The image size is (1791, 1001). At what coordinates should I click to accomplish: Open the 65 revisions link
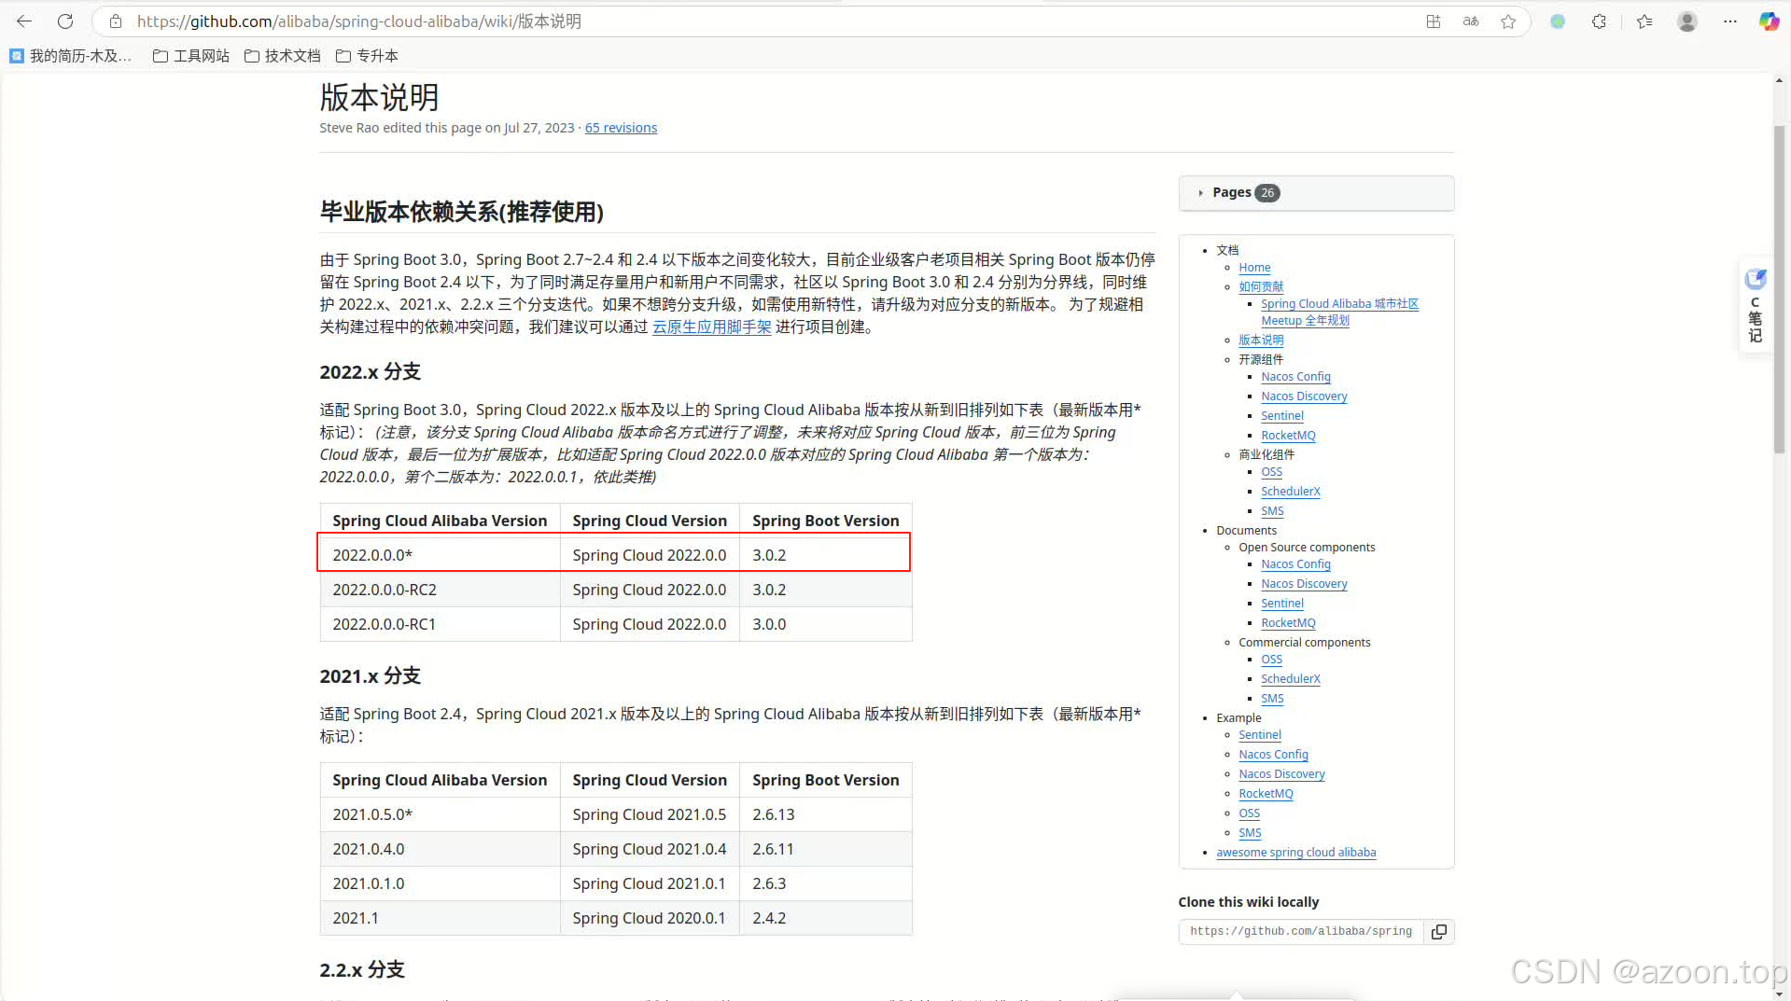[x=621, y=128]
